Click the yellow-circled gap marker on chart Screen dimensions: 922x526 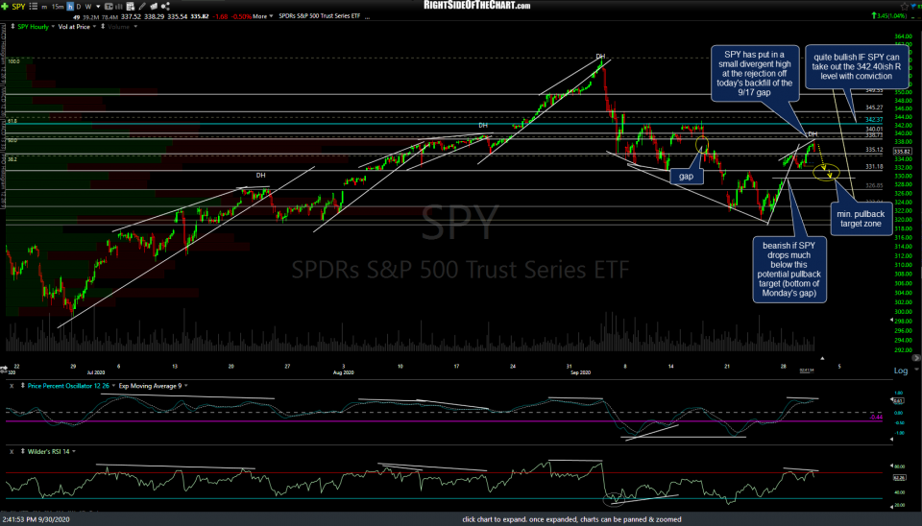(702, 144)
